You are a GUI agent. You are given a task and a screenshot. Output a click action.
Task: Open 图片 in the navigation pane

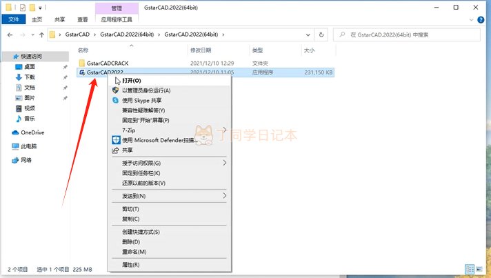(30, 98)
